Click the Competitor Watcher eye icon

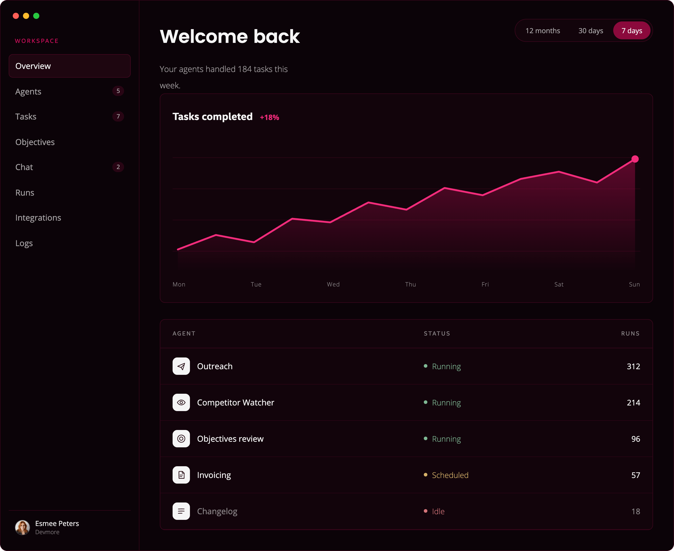181,402
